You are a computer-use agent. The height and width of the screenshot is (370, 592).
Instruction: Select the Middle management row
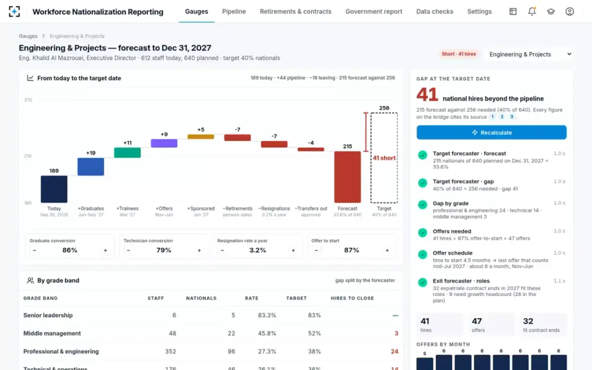(x=211, y=333)
